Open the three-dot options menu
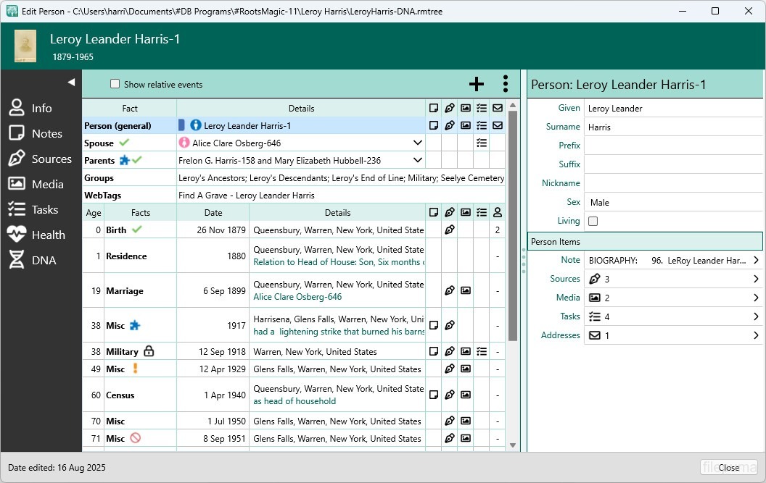Screen dimensions: 766x483 pos(505,84)
